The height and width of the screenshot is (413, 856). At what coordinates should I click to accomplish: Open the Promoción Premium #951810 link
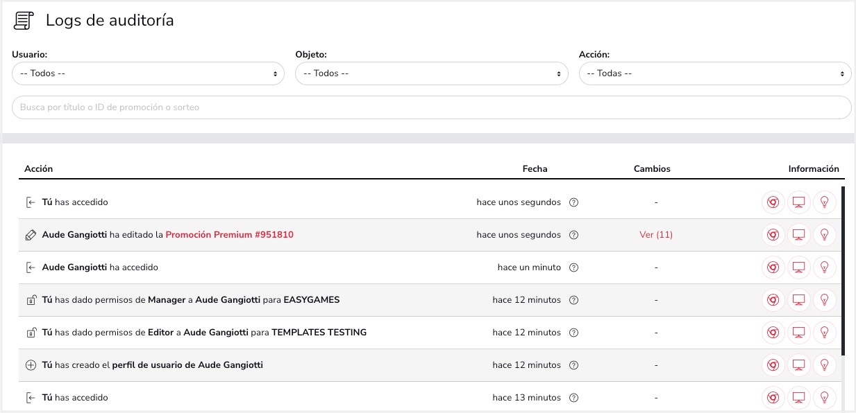point(229,235)
